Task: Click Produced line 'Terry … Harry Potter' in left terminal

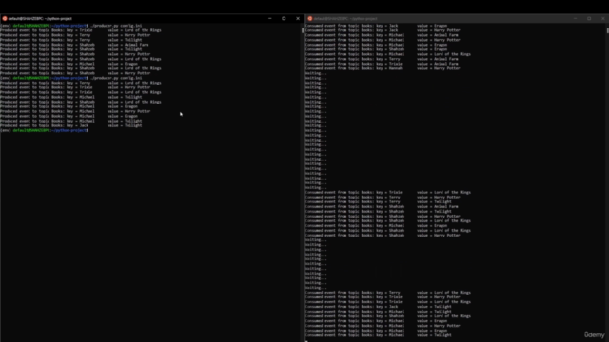Action: coord(75,35)
